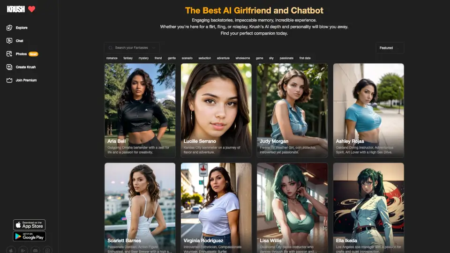The width and height of the screenshot is (450, 253).
Task: Click the Krush heart logo
Action: click(x=31, y=9)
